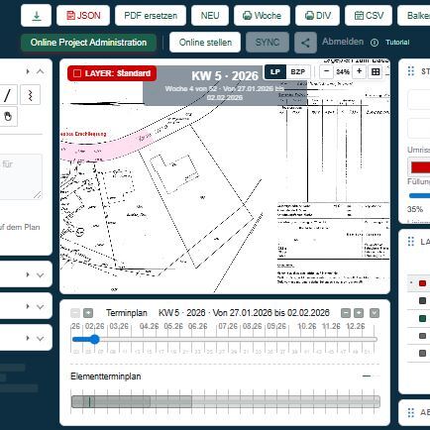Collapse the drawing tools panel chevron
The image size is (430, 430).
[x=41, y=71]
